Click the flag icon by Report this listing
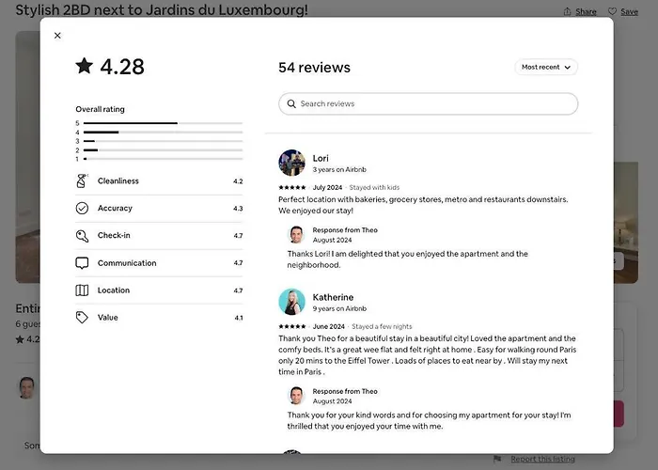The image size is (658, 470). tap(497, 459)
